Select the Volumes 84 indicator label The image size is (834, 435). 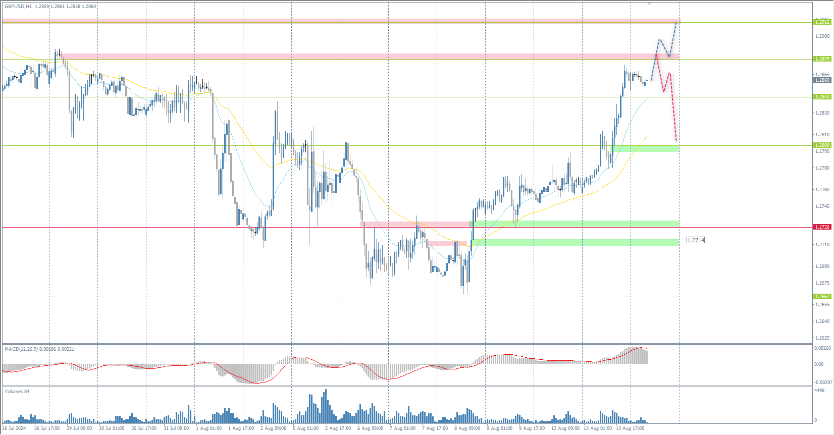[x=17, y=391]
